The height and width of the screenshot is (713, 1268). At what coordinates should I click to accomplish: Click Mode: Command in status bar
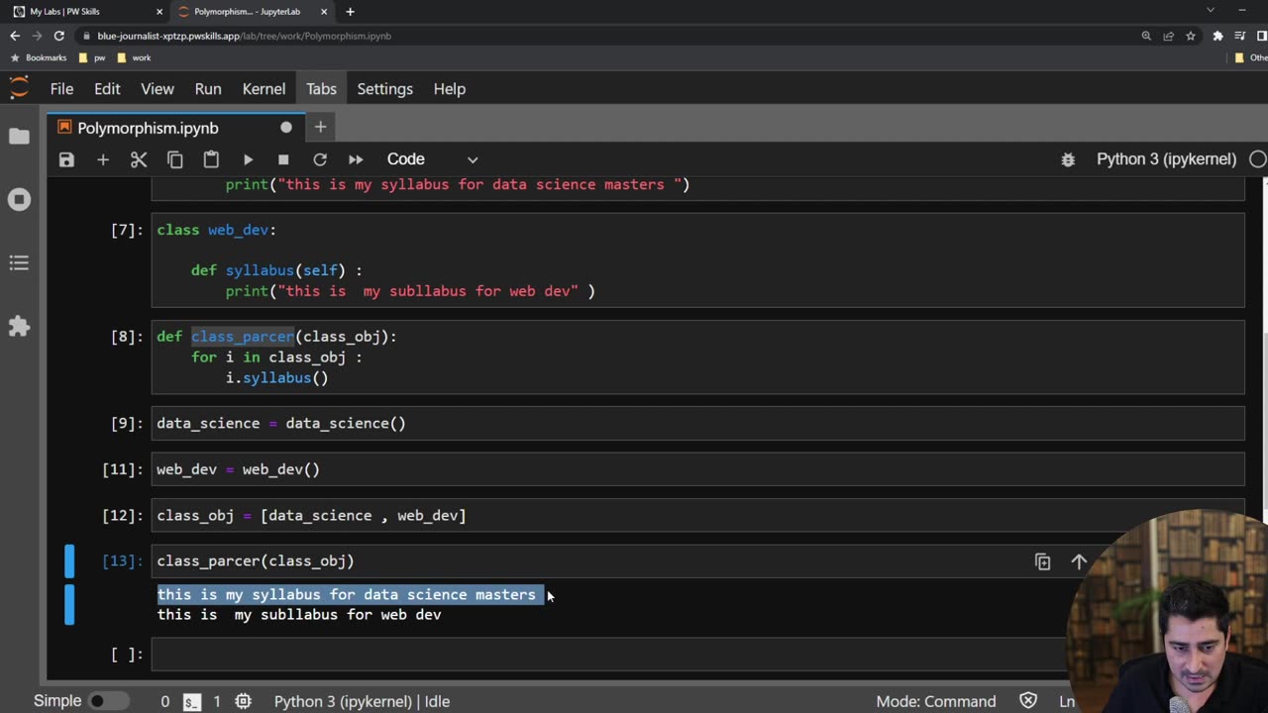[x=936, y=701]
